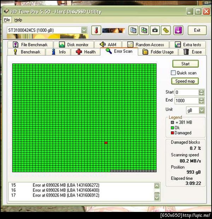Open the Extra tests tab

click(x=188, y=45)
